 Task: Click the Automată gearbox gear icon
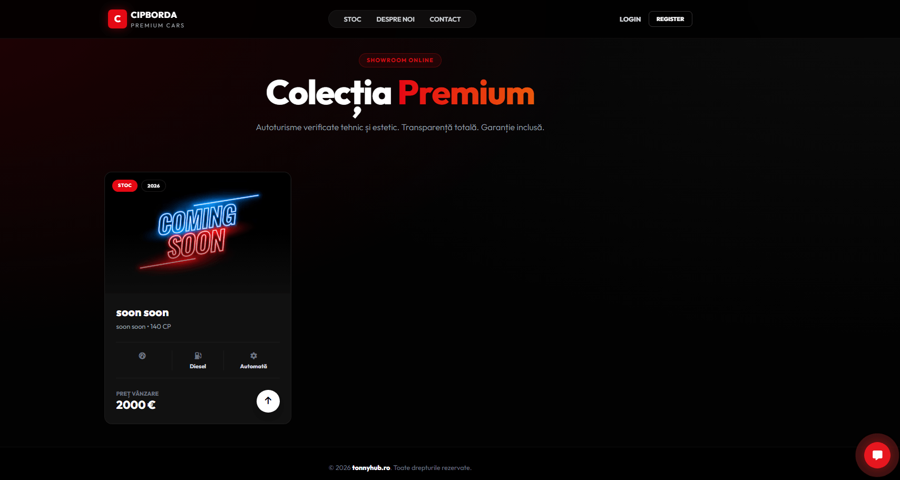253,356
